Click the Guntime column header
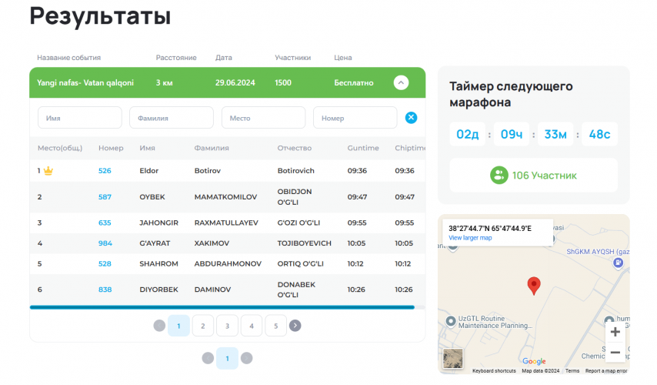This screenshot has width=657, height=385. point(363,148)
